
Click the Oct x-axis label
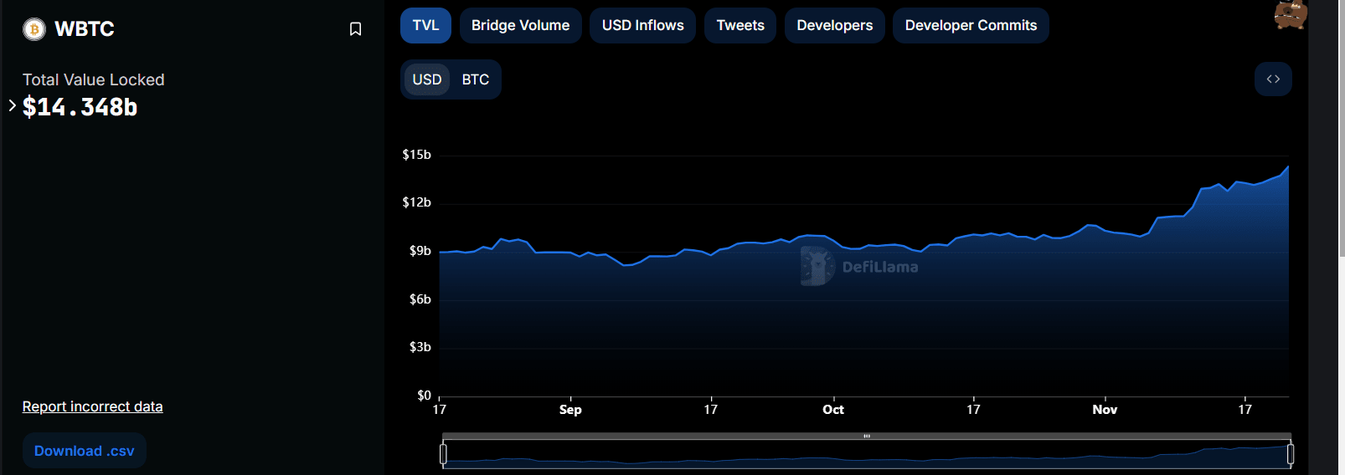point(833,410)
